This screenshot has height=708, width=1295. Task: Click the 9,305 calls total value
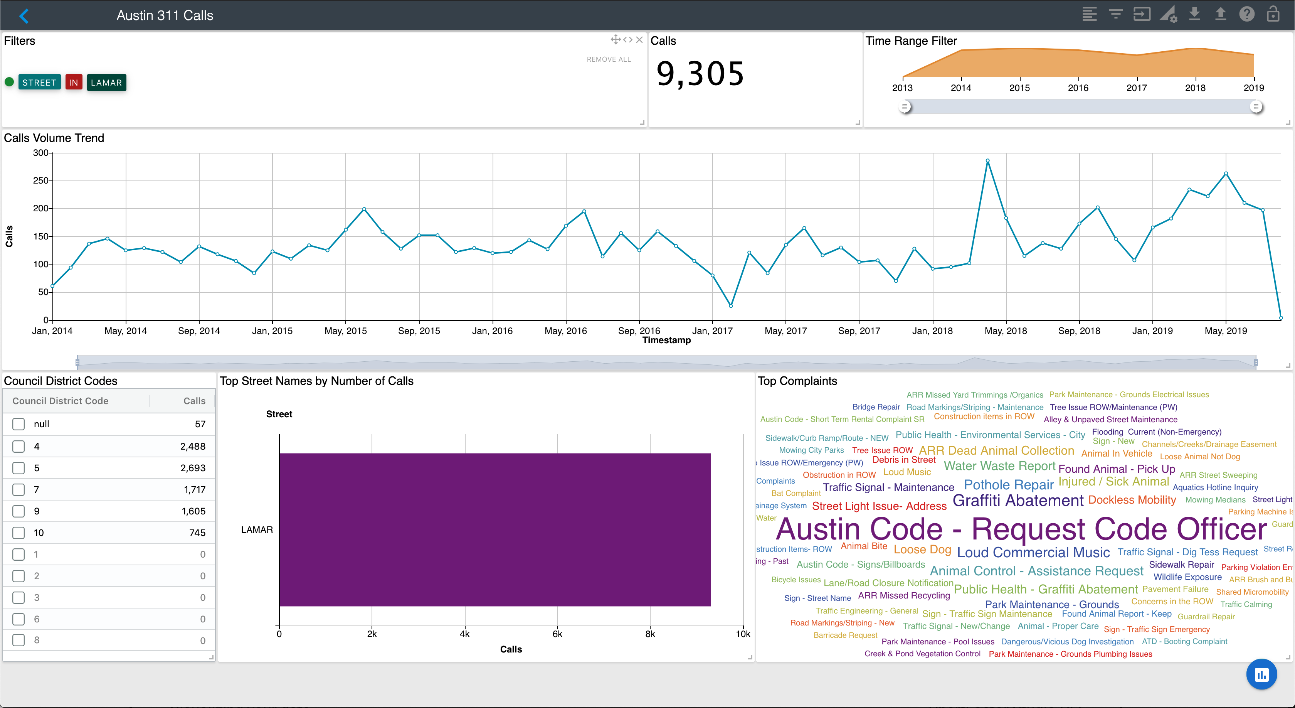(700, 74)
